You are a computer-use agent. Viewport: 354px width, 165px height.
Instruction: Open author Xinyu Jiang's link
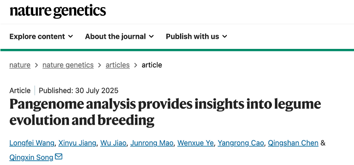[x=77, y=143]
